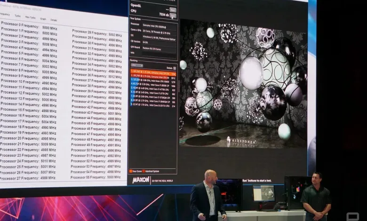Select the Details tab in frequency window
The width and height of the screenshot is (367, 221).
tap(54, 20)
